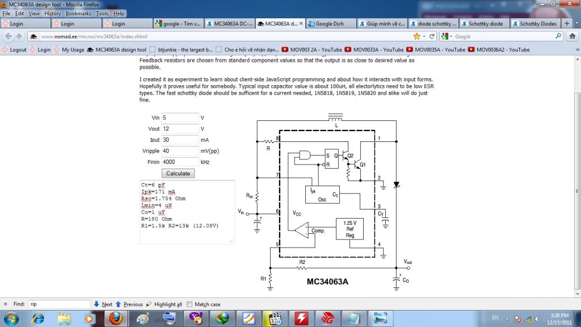Viewport: 581px width, 327px height.
Task: Switch to the MC34063A DC-... tab
Action: click(x=230, y=23)
